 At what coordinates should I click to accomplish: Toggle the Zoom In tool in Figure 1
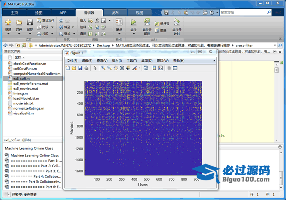(x=103, y=68)
